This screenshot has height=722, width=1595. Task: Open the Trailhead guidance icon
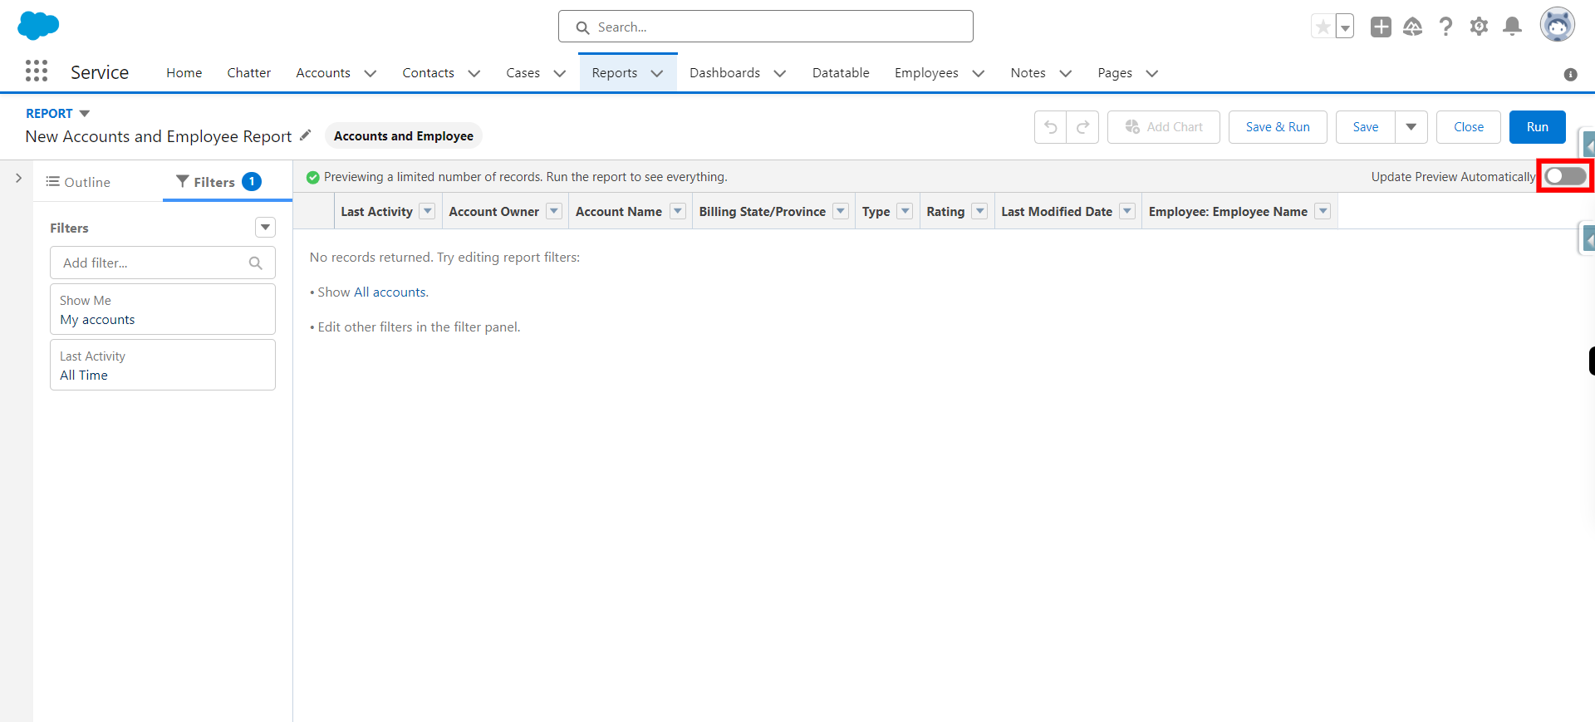coord(1413,27)
